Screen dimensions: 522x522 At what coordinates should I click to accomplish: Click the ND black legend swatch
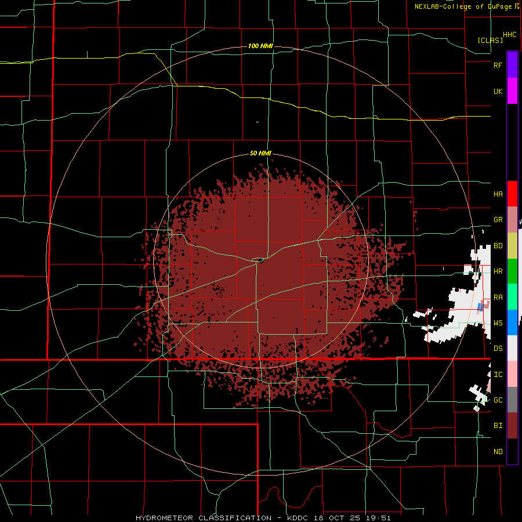512,451
